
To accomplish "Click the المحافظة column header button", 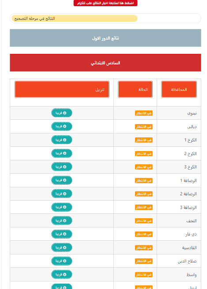I will [179, 89].
